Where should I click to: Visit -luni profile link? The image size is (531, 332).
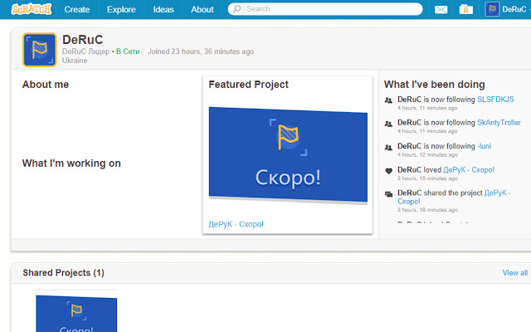coord(484,146)
